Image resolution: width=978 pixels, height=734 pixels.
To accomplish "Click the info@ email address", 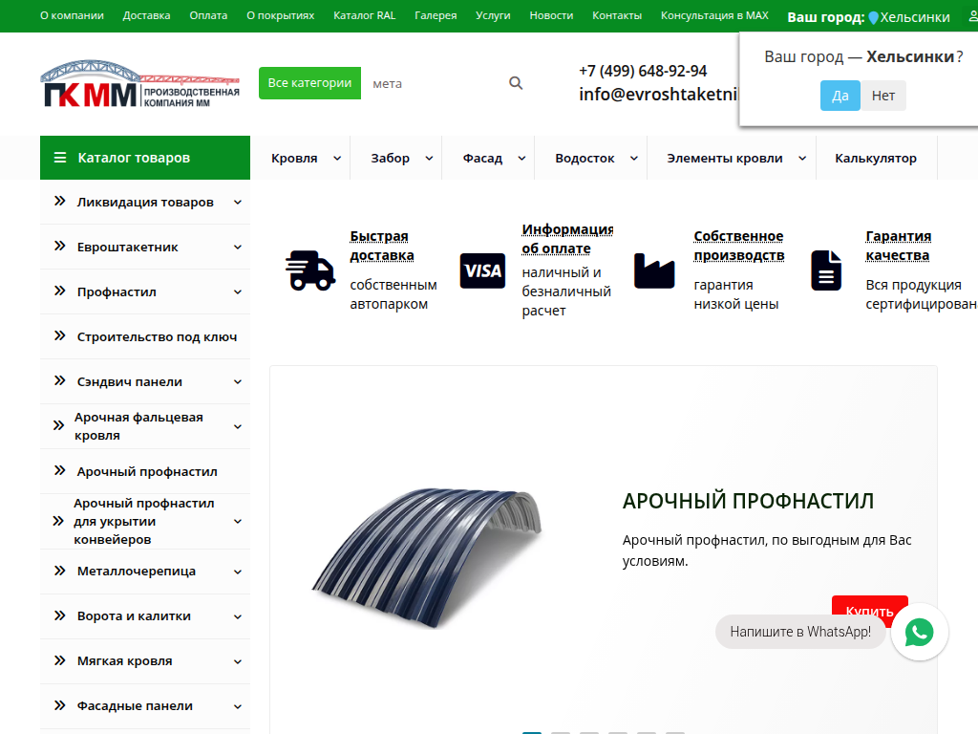I will [659, 94].
